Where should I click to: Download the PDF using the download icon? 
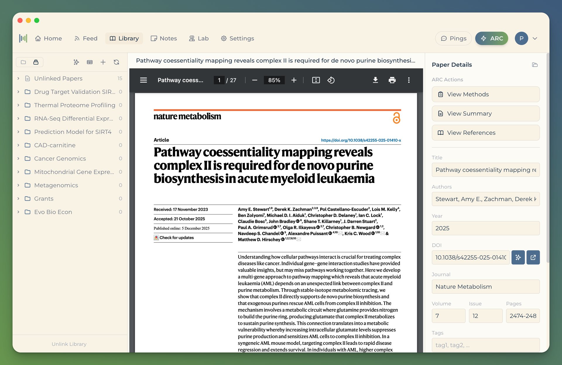coord(375,80)
